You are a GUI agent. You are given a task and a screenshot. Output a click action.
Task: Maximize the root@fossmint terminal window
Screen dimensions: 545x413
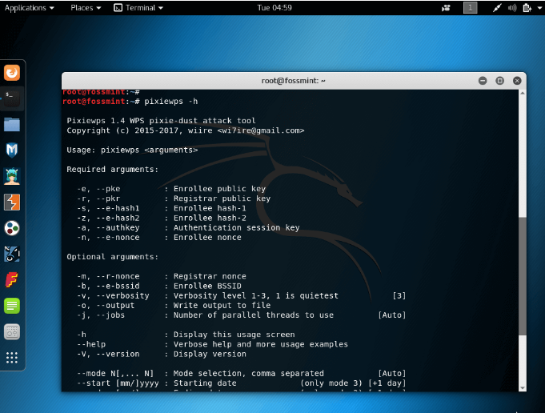coord(500,81)
